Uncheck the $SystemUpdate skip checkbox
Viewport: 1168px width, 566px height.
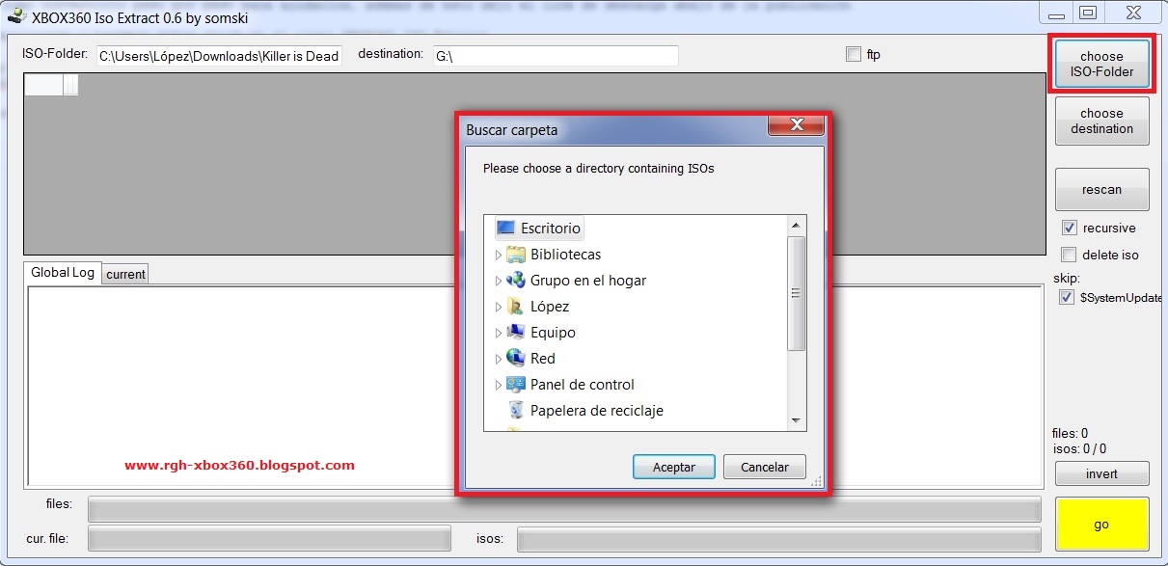[1066, 298]
